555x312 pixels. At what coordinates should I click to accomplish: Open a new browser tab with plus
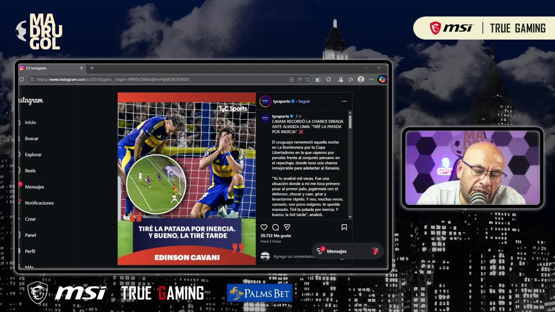pos(91,68)
